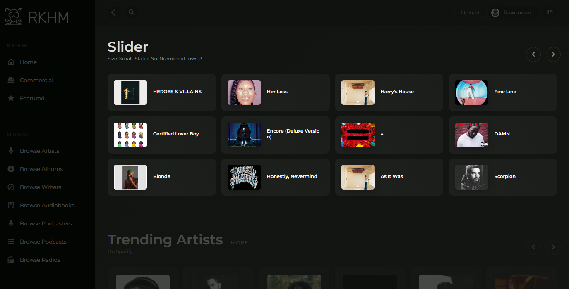Viewport: 569px width, 289px height.
Task: Click the Upload button
Action: pos(470,13)
